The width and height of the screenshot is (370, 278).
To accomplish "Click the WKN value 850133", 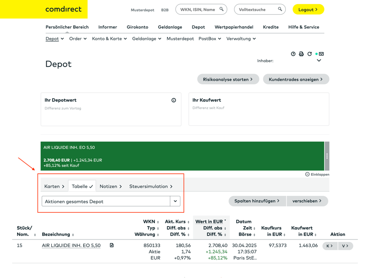I will click(152, 246).
